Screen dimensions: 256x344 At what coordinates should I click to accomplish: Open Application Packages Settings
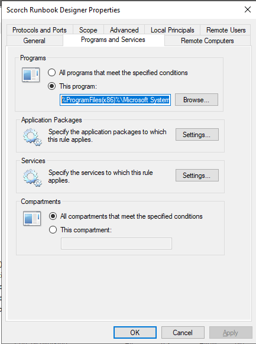(x=197, y=135)
